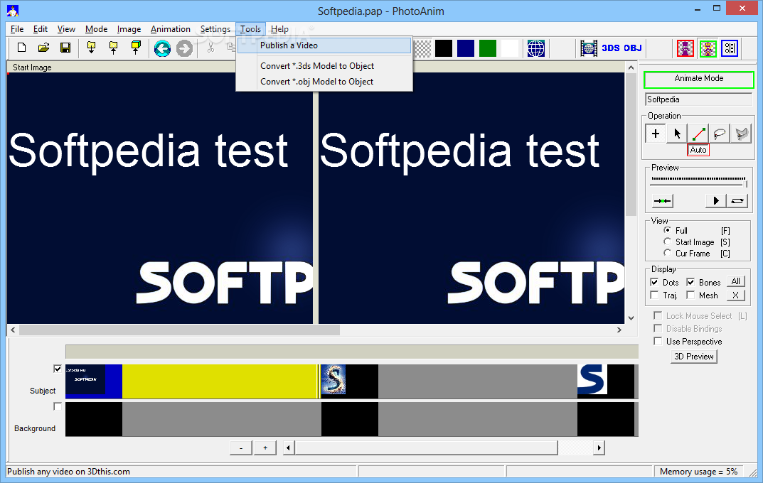
Task: Open the Settings menu
Action: (x=215, y=29)
